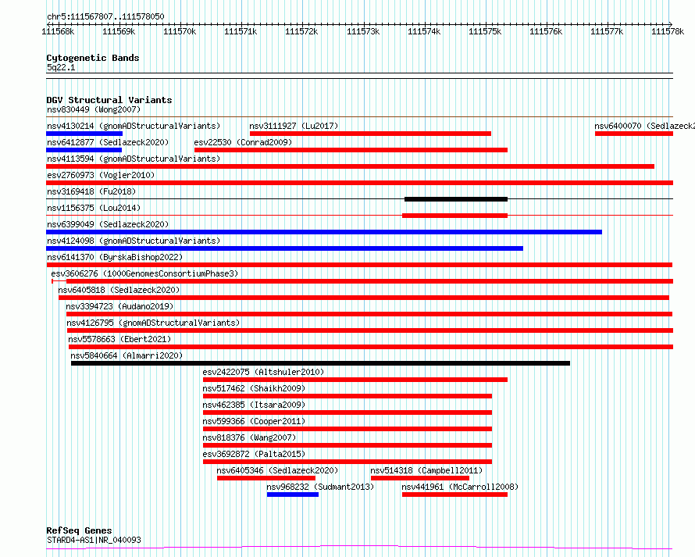Open esv2422075 (Altshuler2010) label
695x557 pixels.
pyautogui.click(x=263, y=372)
